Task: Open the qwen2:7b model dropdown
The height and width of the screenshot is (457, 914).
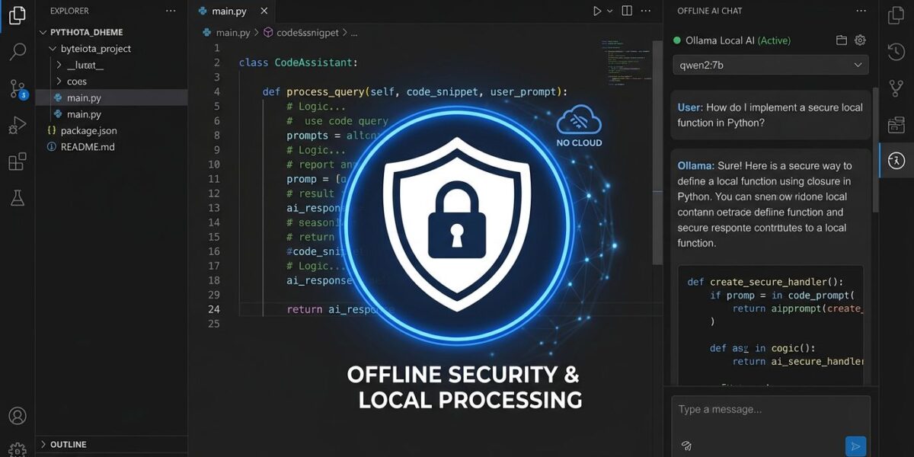Action: click(770, 65)
